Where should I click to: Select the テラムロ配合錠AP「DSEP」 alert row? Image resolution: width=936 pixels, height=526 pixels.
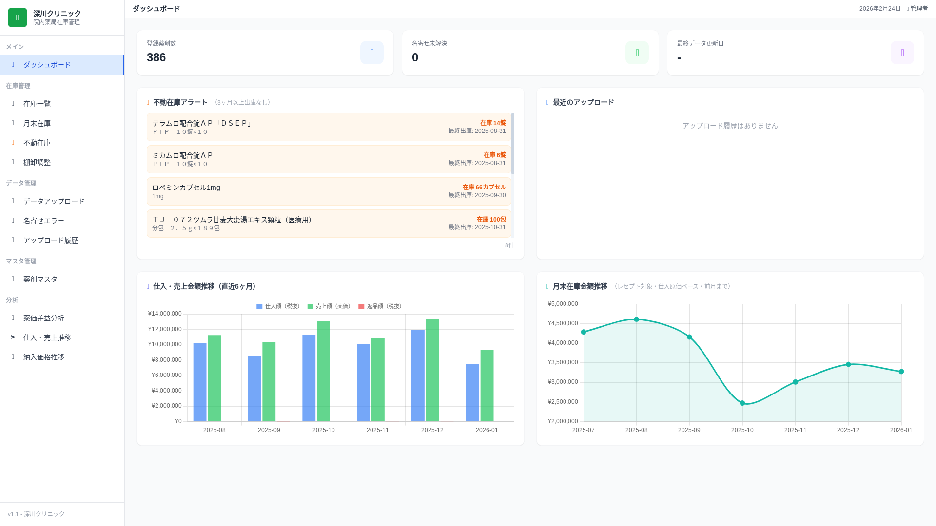click(x=329, y=127)
